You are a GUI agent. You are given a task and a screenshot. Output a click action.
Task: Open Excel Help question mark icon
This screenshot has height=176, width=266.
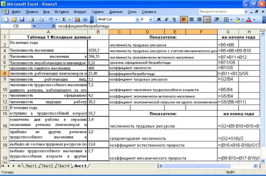click(x=85, y=20)
